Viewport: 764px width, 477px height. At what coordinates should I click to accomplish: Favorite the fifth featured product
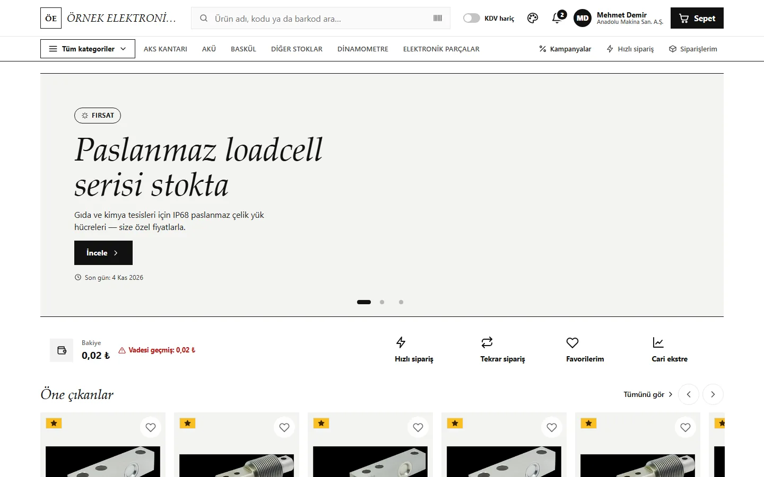685,427
